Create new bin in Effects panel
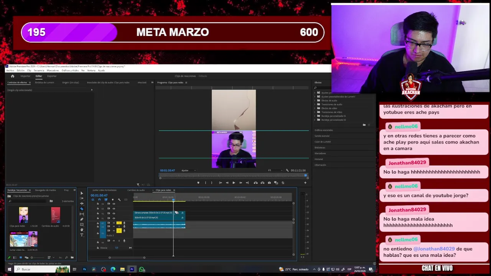 tap(364, 125)
